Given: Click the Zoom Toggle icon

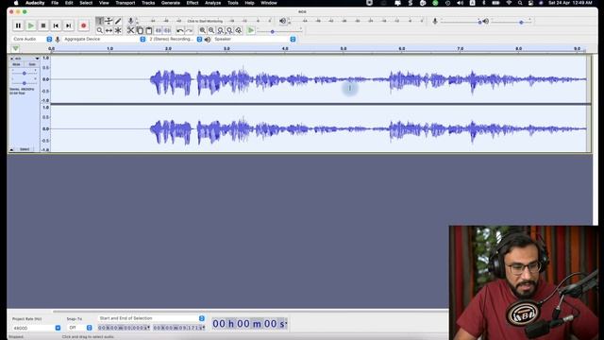Looking at the screenshot, I should (x=239, y=30).
